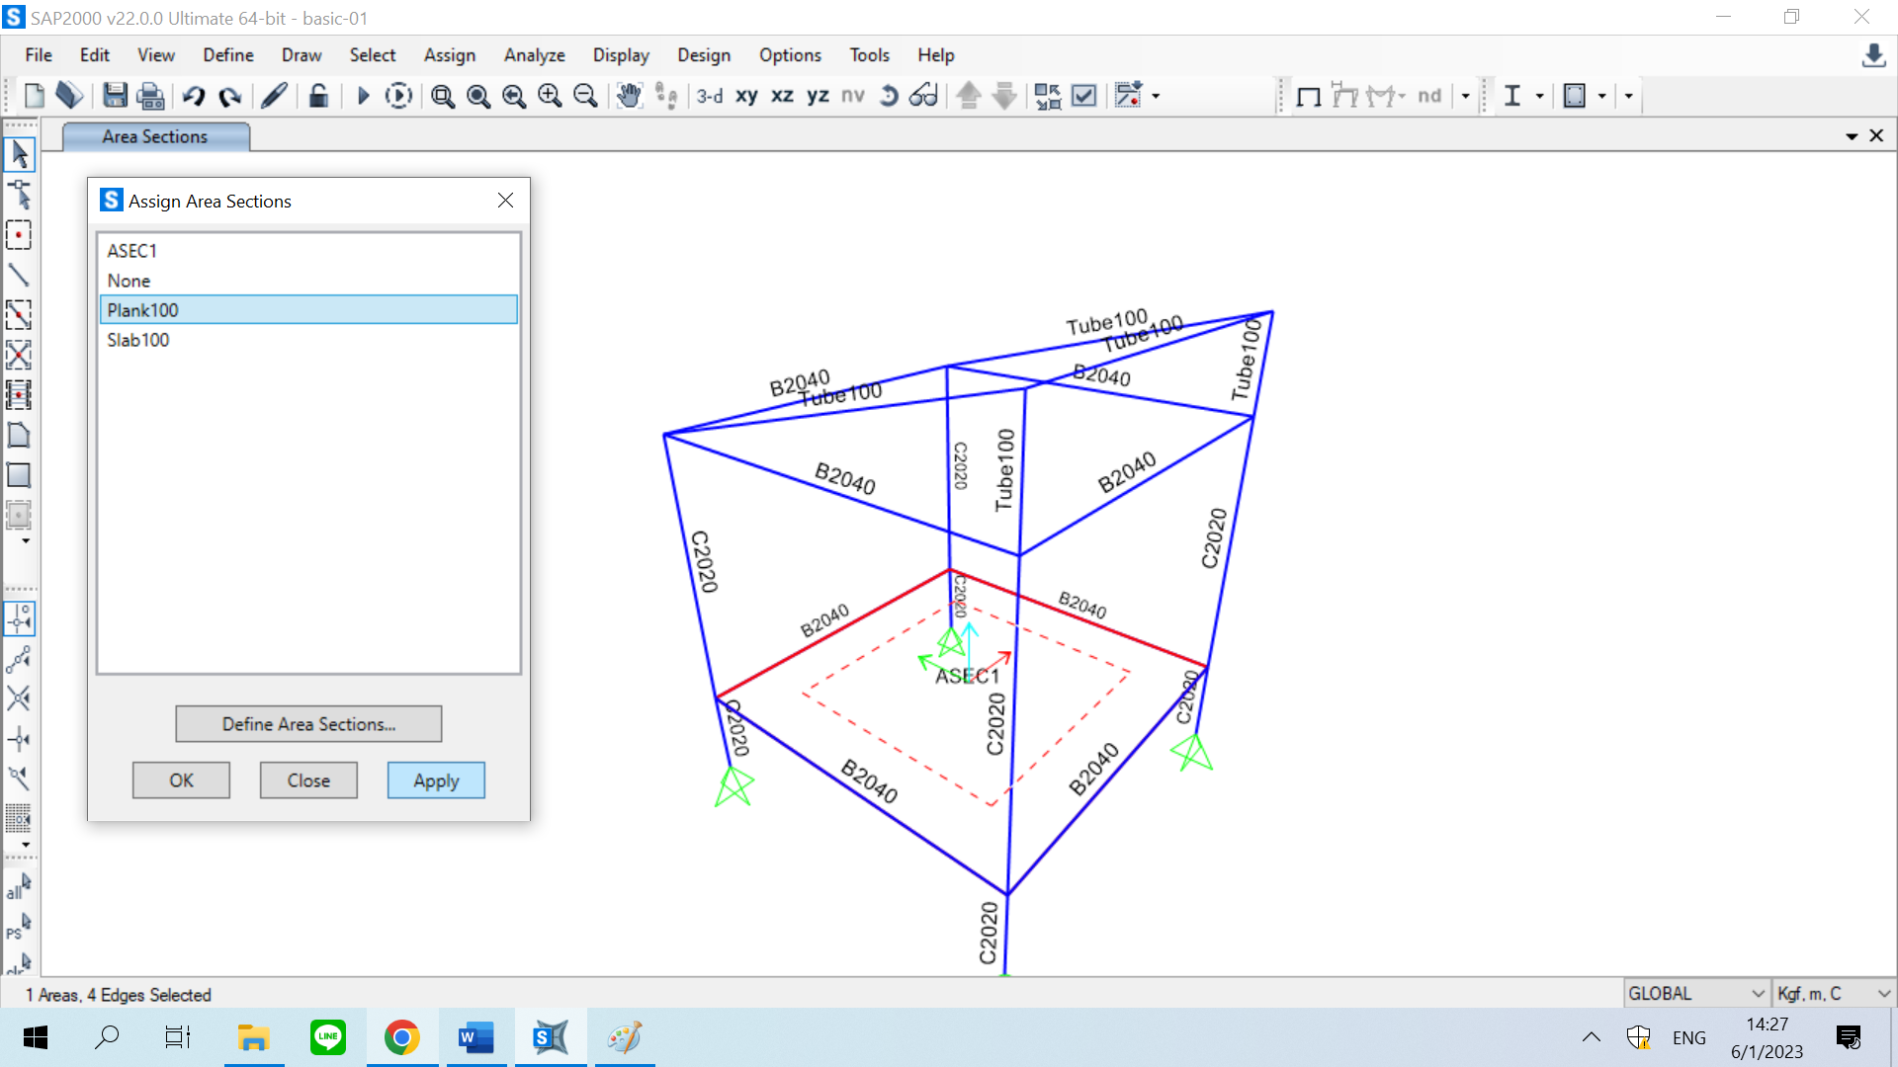
Task: Select the Pan hand tool
Action: point(629,96)
